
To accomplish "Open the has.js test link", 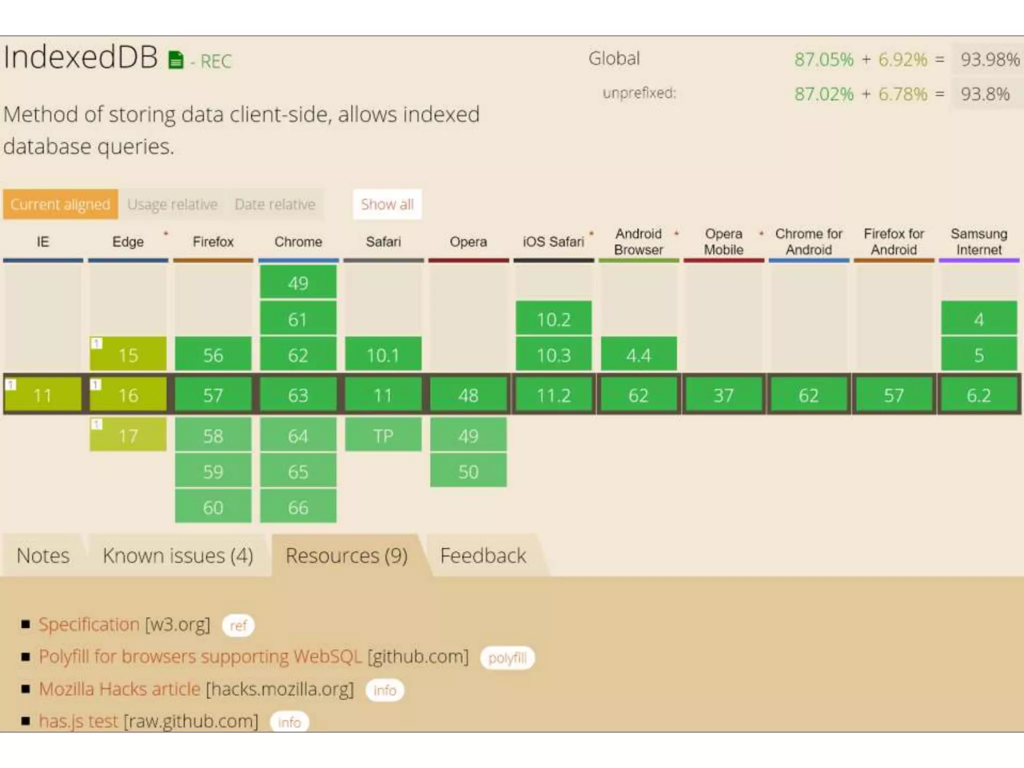I will point(78,721).
